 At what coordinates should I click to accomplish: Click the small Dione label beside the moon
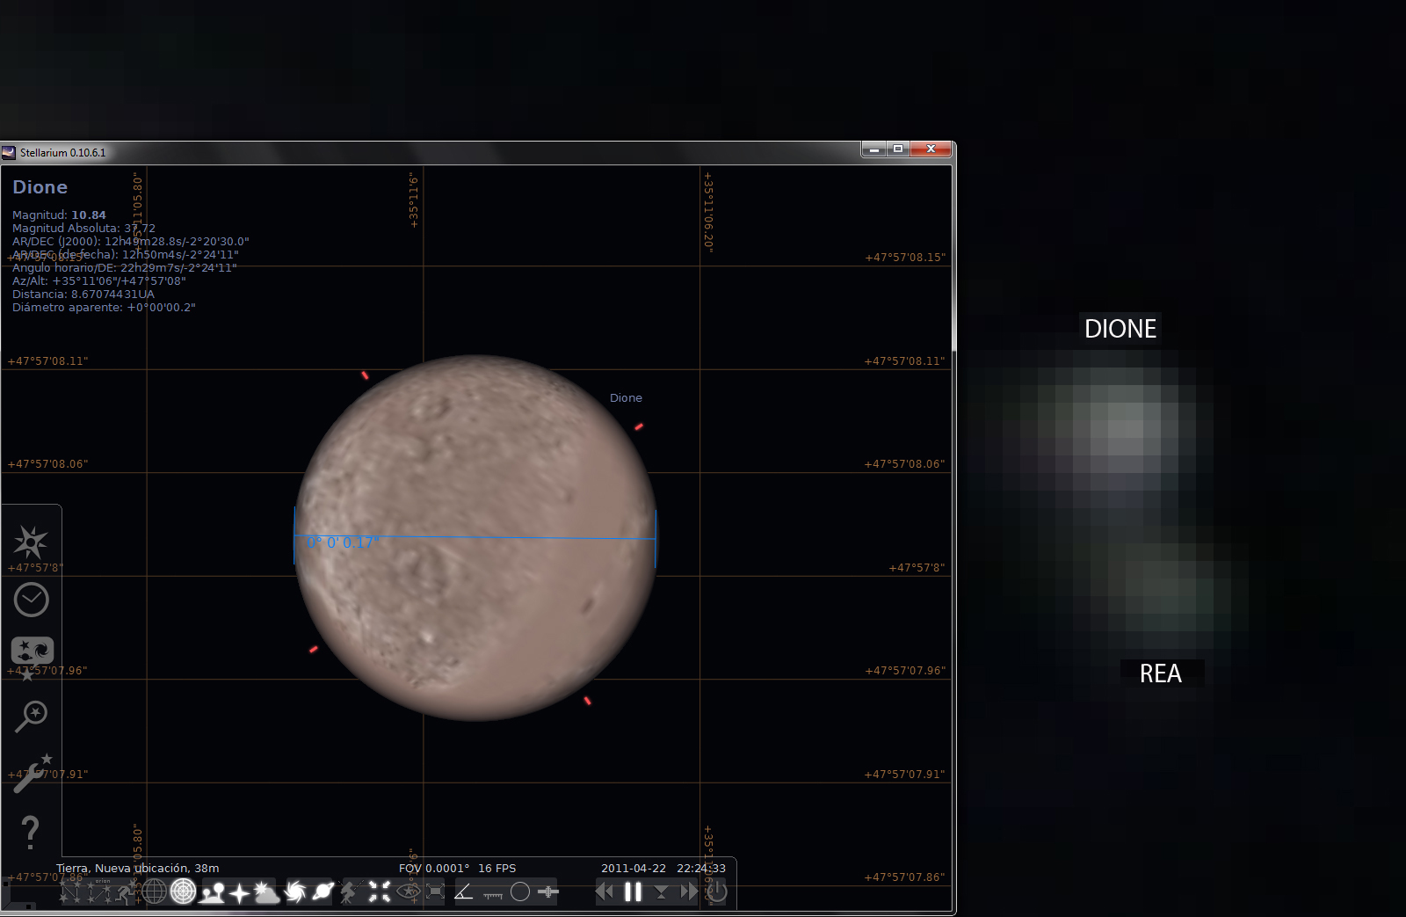click(626, 398)
